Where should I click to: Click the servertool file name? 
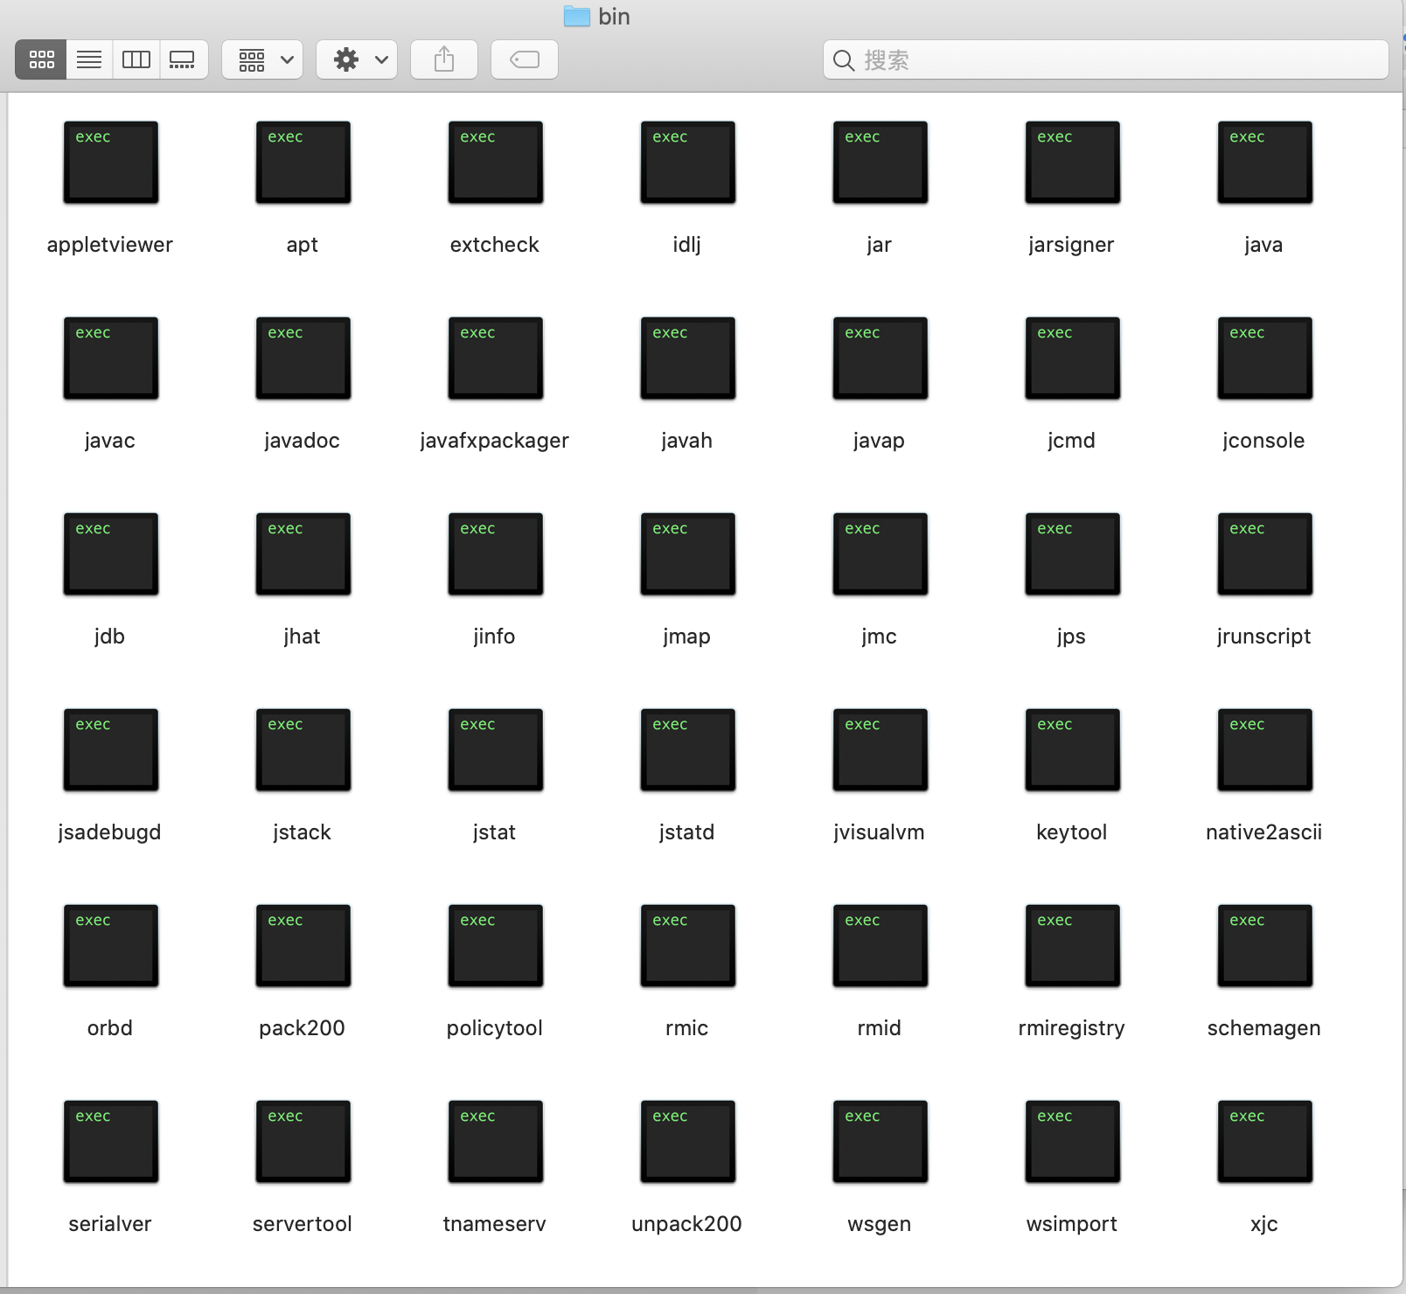(x=303, y=1224)
